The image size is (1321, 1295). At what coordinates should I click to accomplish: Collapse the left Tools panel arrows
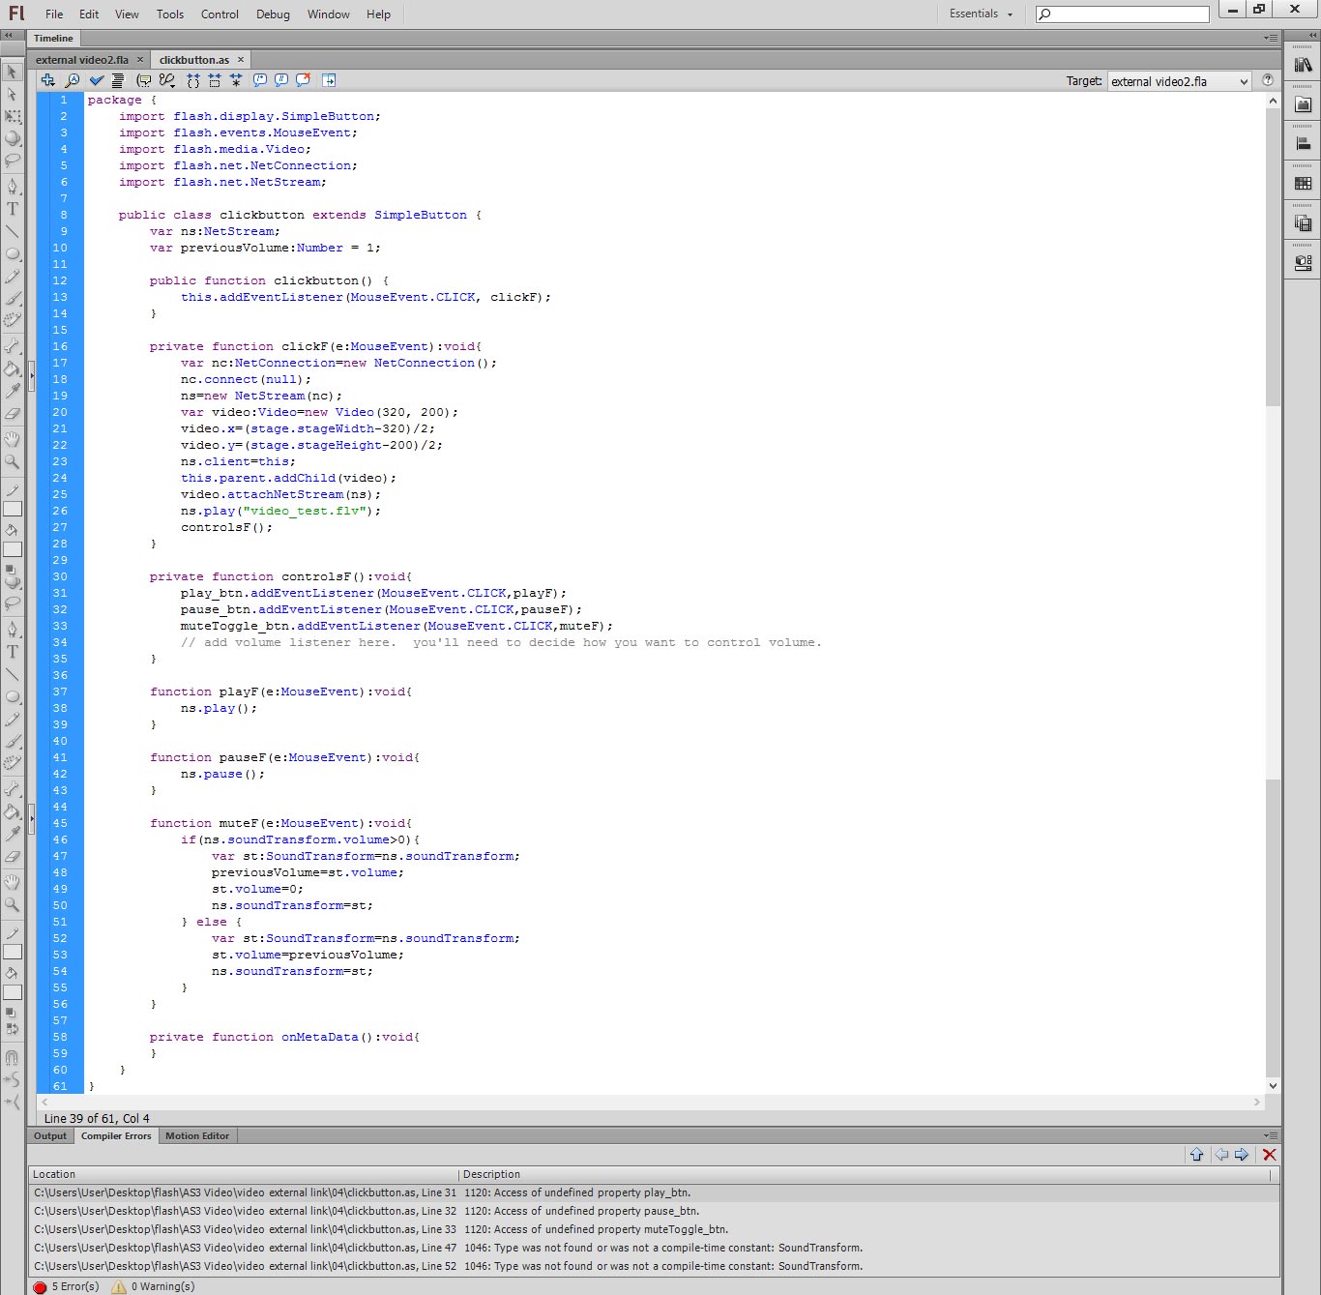point(9,35)
